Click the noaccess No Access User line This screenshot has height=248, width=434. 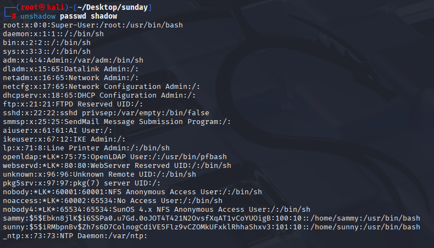point(113,201)
